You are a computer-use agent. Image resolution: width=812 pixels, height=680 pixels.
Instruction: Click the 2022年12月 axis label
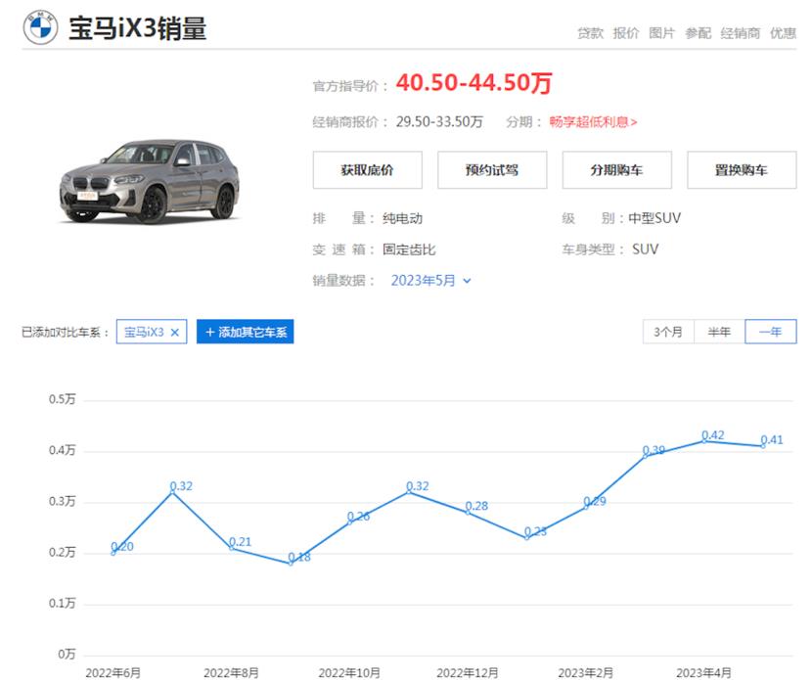[467, 672]
